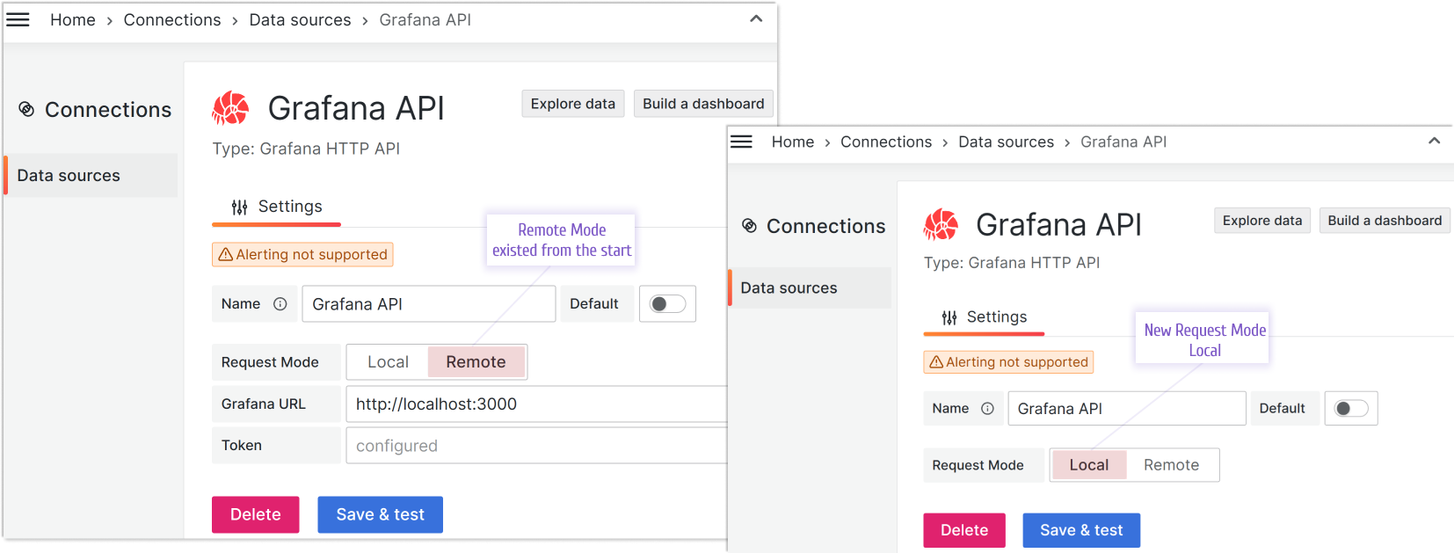Click Type: Grafana HTTP API, left window
1454x553 pixels.
click(x=306, y=149)
